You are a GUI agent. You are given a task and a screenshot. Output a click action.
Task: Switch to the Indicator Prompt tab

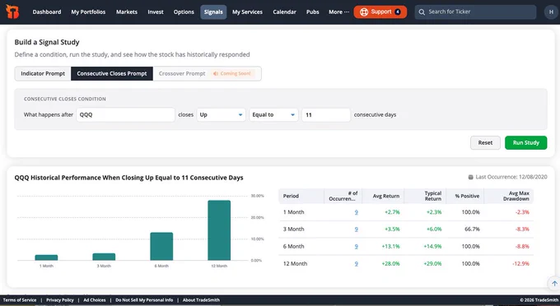tap(43, 73)
